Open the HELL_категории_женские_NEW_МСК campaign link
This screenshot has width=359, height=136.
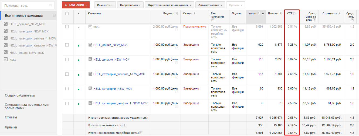pyautogui.click(x=119, y=74)
